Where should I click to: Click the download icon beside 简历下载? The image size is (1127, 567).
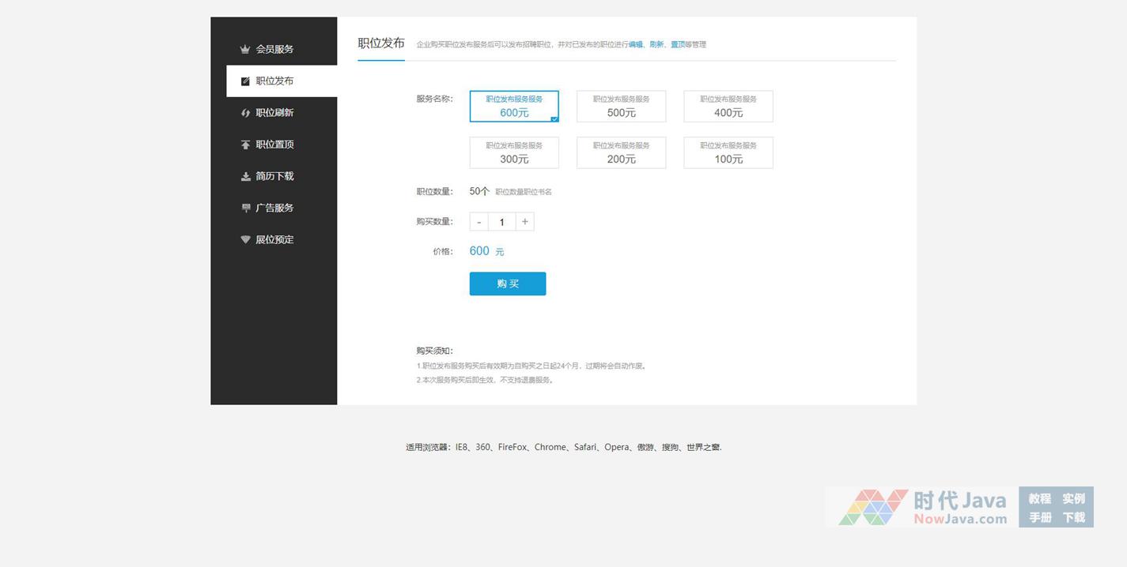tap(245, 176)
